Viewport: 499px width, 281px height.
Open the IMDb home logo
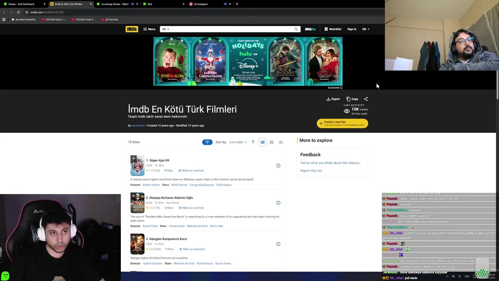tap(132, 29)
